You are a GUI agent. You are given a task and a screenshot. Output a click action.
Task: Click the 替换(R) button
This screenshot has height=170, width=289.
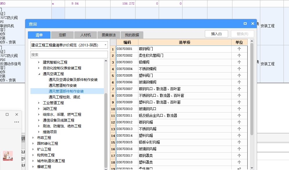point(242,34)
